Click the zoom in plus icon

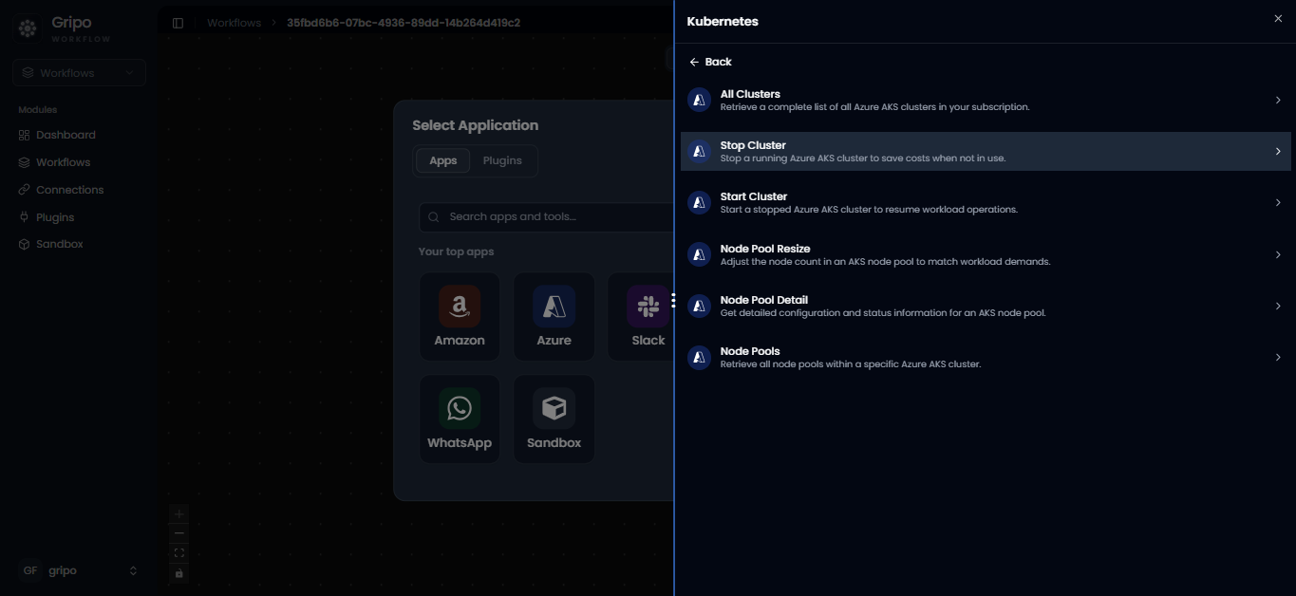click(x=179, y=513)
